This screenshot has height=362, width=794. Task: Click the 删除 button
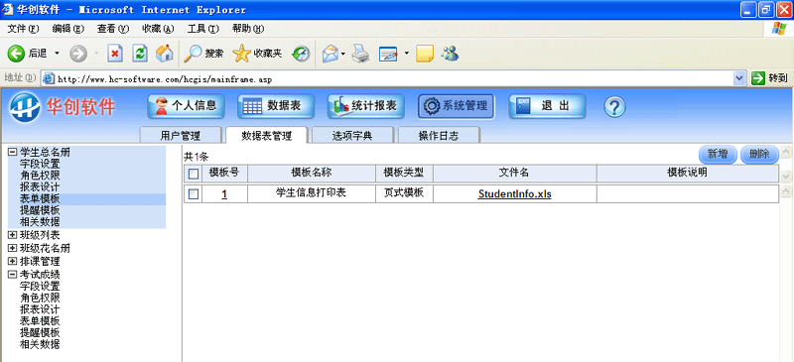(759, 155)
